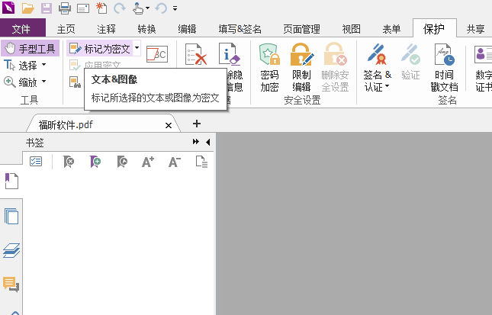Click the 限制编辑 padlock button
The image size is (492, 315).
click(x=302, y=67)
